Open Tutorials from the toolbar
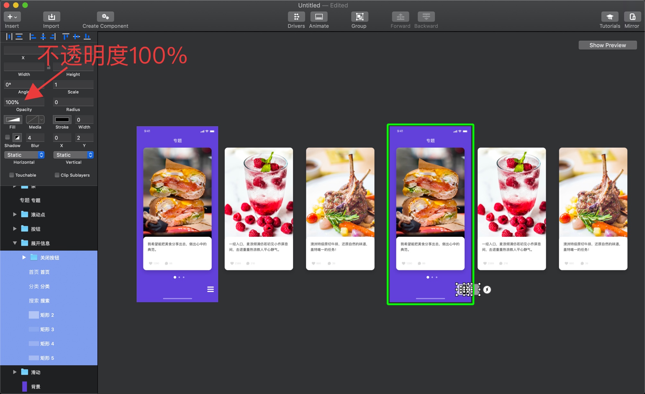The width and height of the screenshot is (645, 394). 610,17
